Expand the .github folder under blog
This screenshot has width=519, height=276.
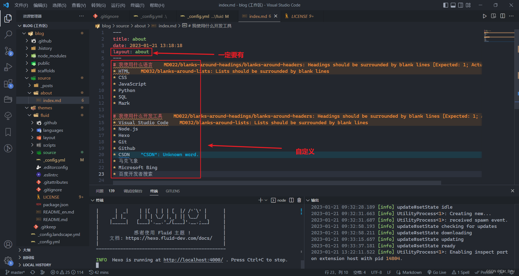tap(53, 41)
